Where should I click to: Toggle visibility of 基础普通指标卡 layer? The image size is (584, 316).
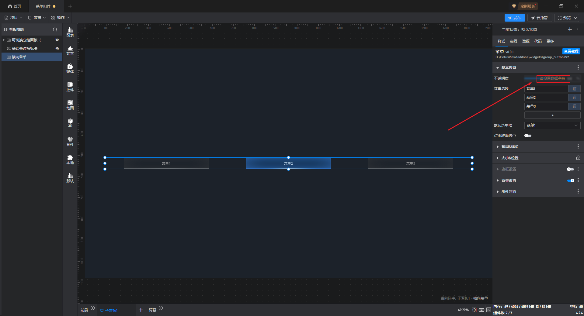pyautogui.click(x=57, y=49)
